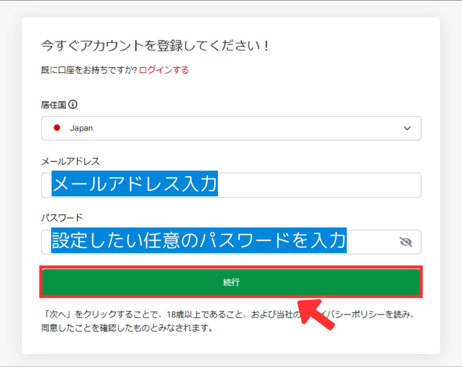Image resolution: width=462 pixels, height=367 pixels.
Task: Click the メールアドレス input field
Action: [x=231, y=185]
